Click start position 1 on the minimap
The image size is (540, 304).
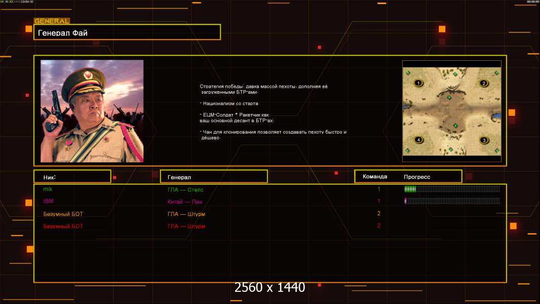tap(418, 83)
